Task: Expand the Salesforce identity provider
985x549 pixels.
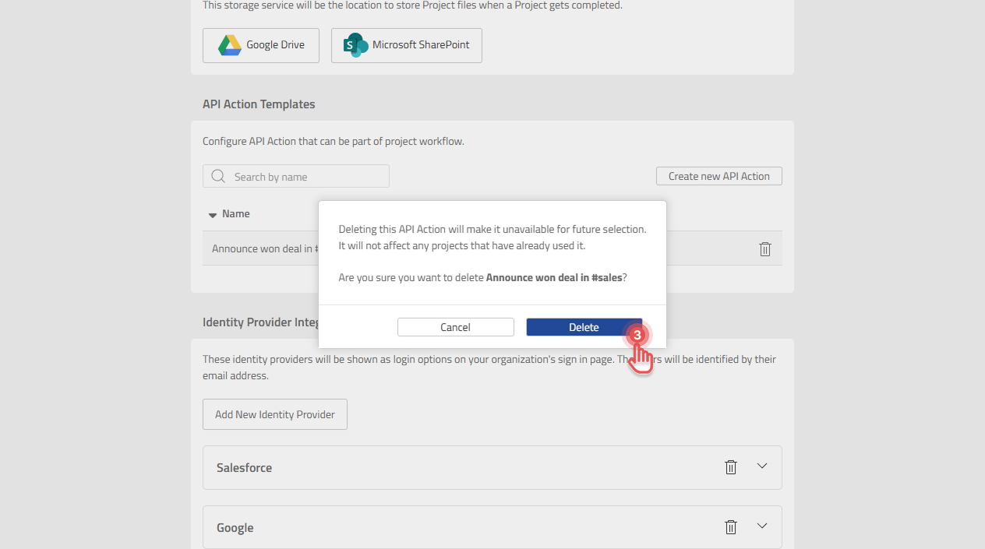Action: pyautogui.click(x=762, y=466)
